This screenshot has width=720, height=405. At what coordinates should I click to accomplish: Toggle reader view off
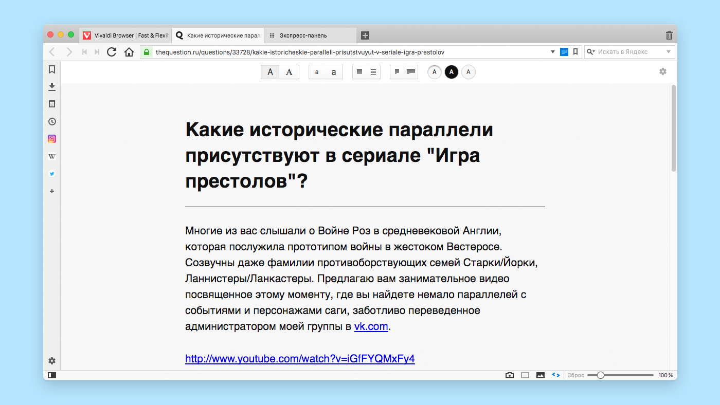pos(564,52)
